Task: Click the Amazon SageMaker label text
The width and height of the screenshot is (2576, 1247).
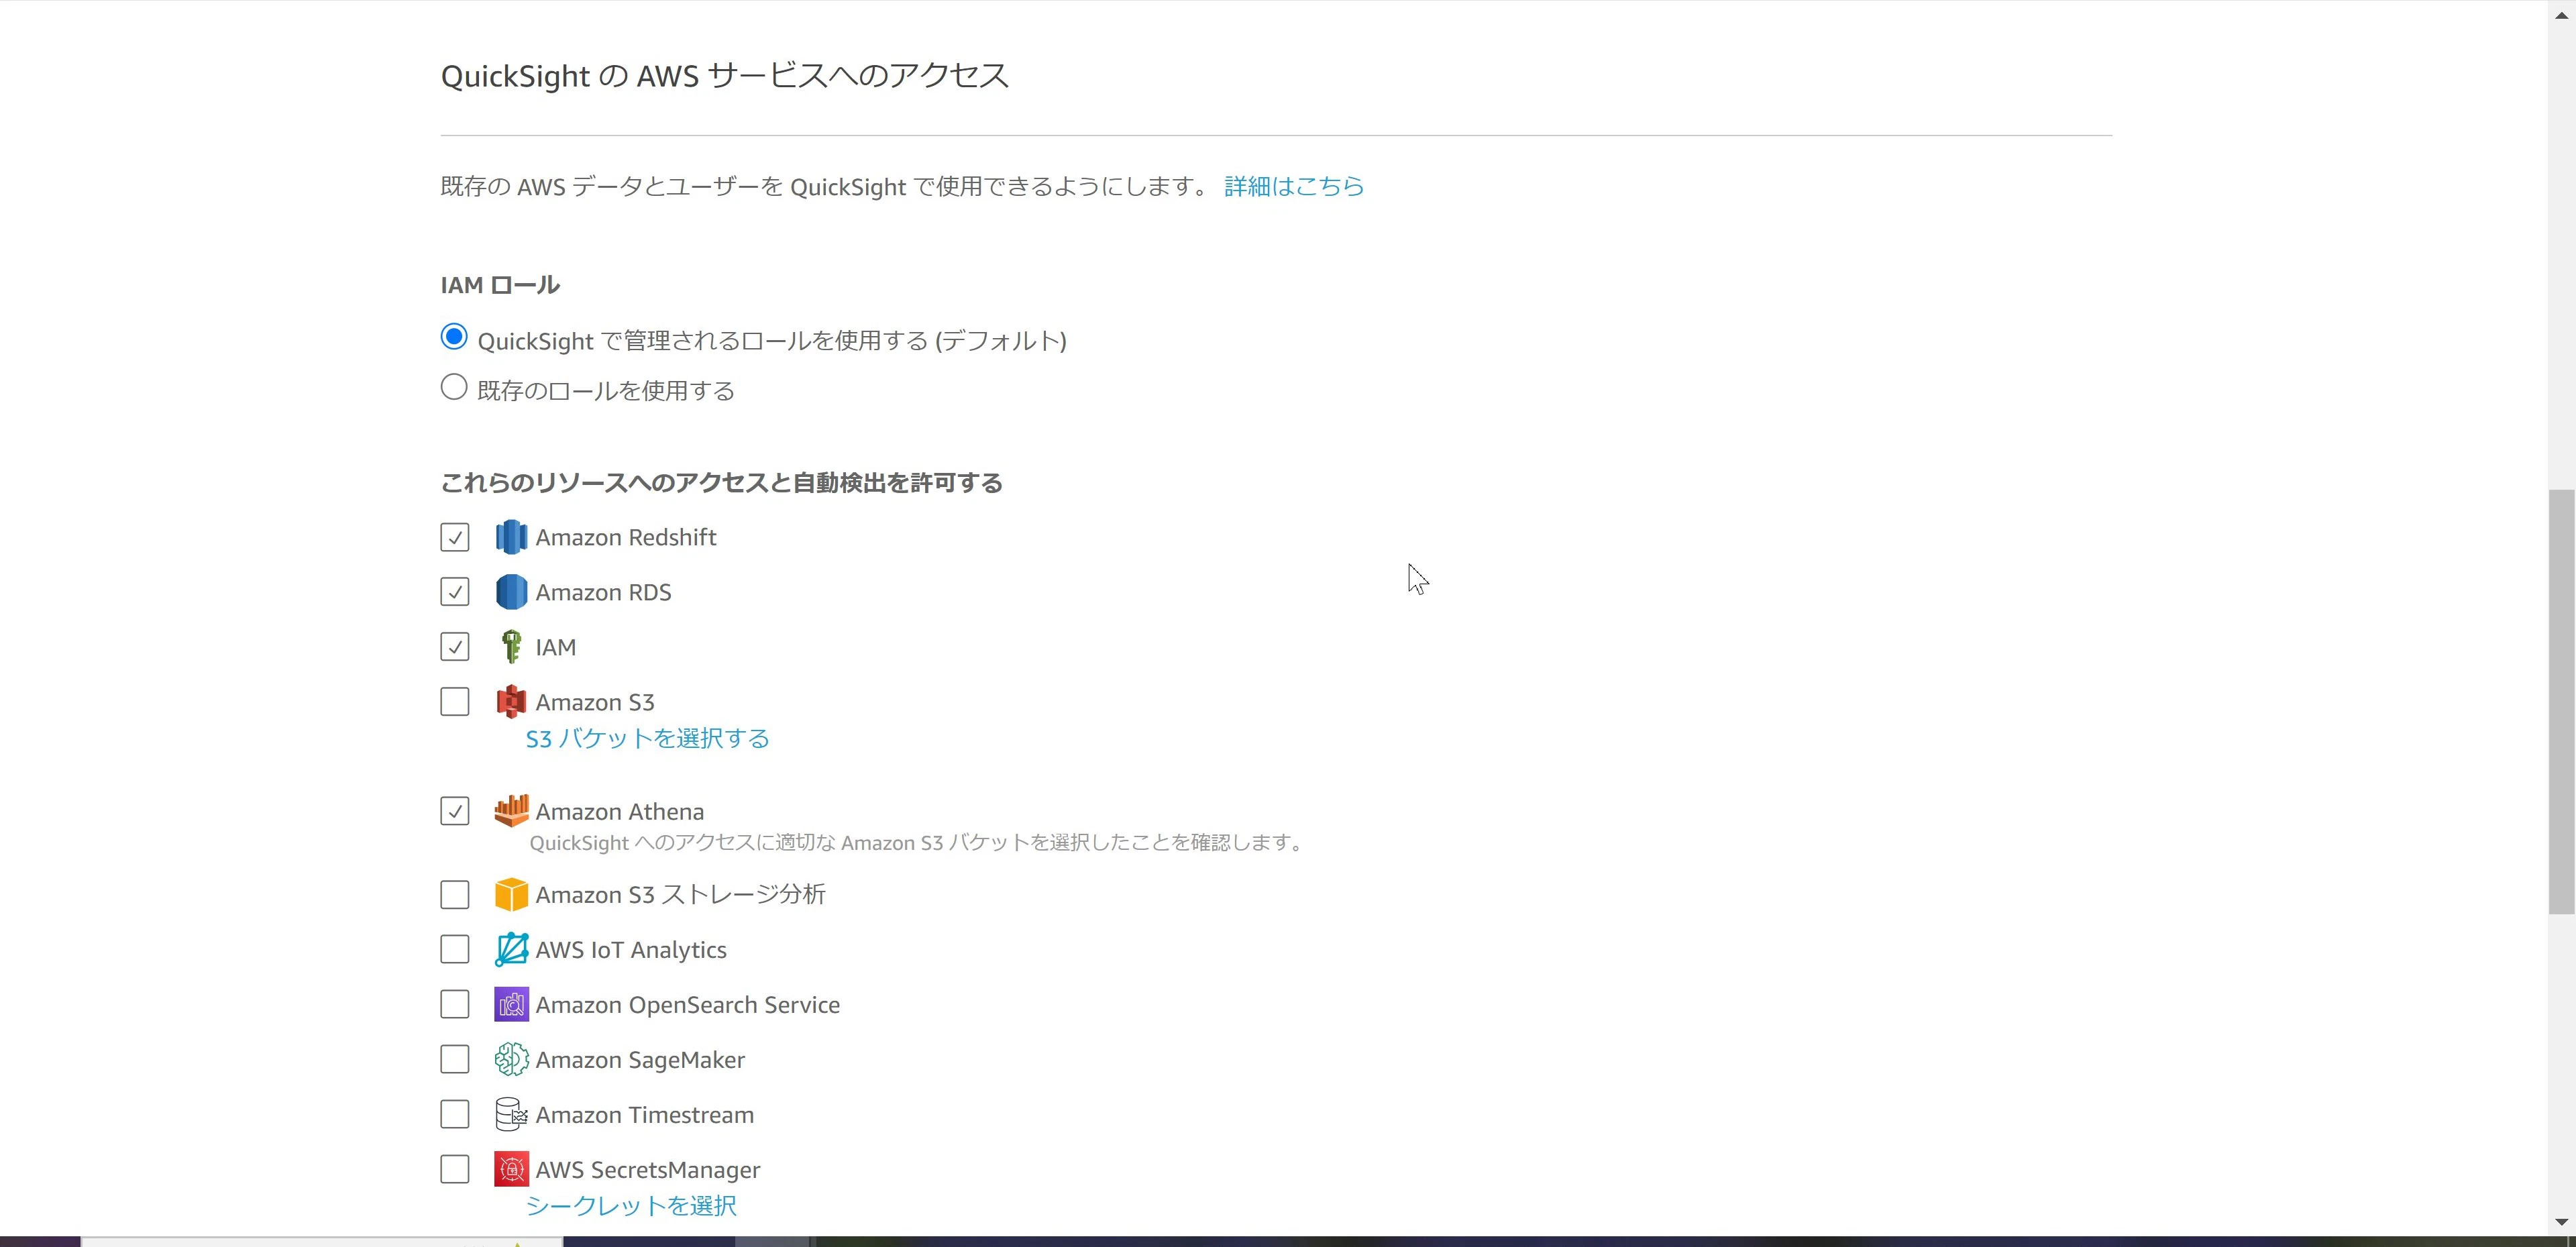Action: pyautogui.click(x=640, y=1060)
